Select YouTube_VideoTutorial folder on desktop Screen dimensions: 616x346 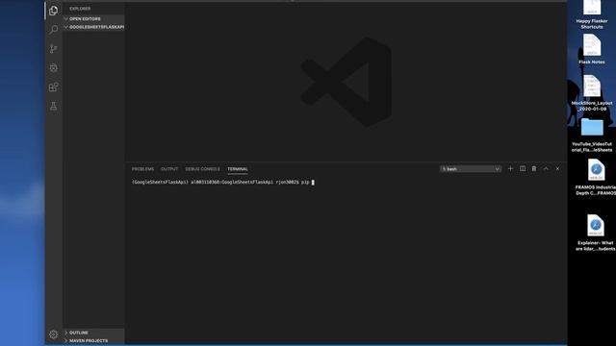coord(592,136)
